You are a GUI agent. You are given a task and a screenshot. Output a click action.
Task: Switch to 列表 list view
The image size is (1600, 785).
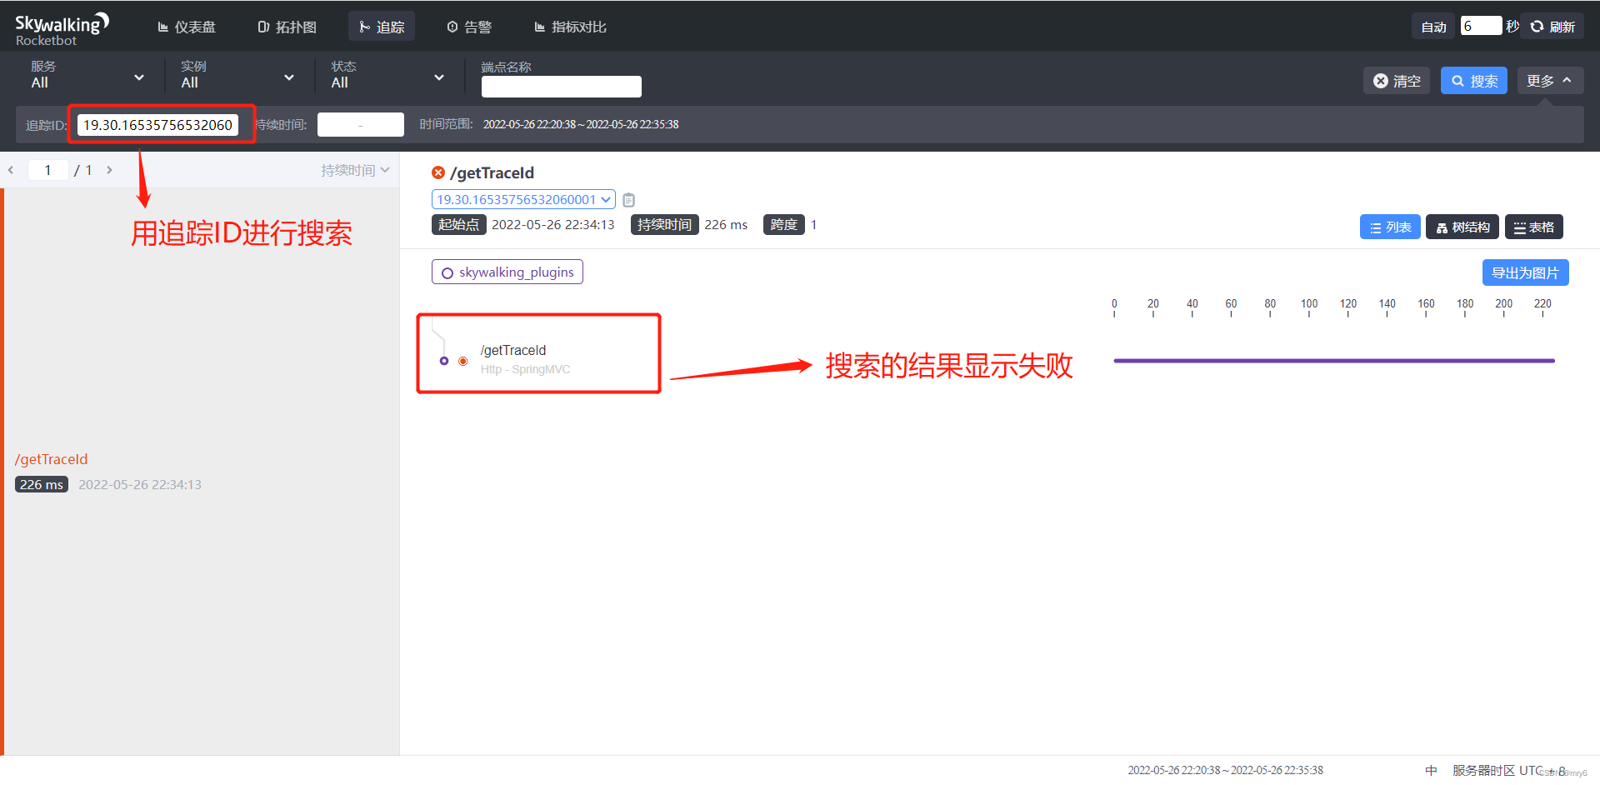pos(1390,227)
